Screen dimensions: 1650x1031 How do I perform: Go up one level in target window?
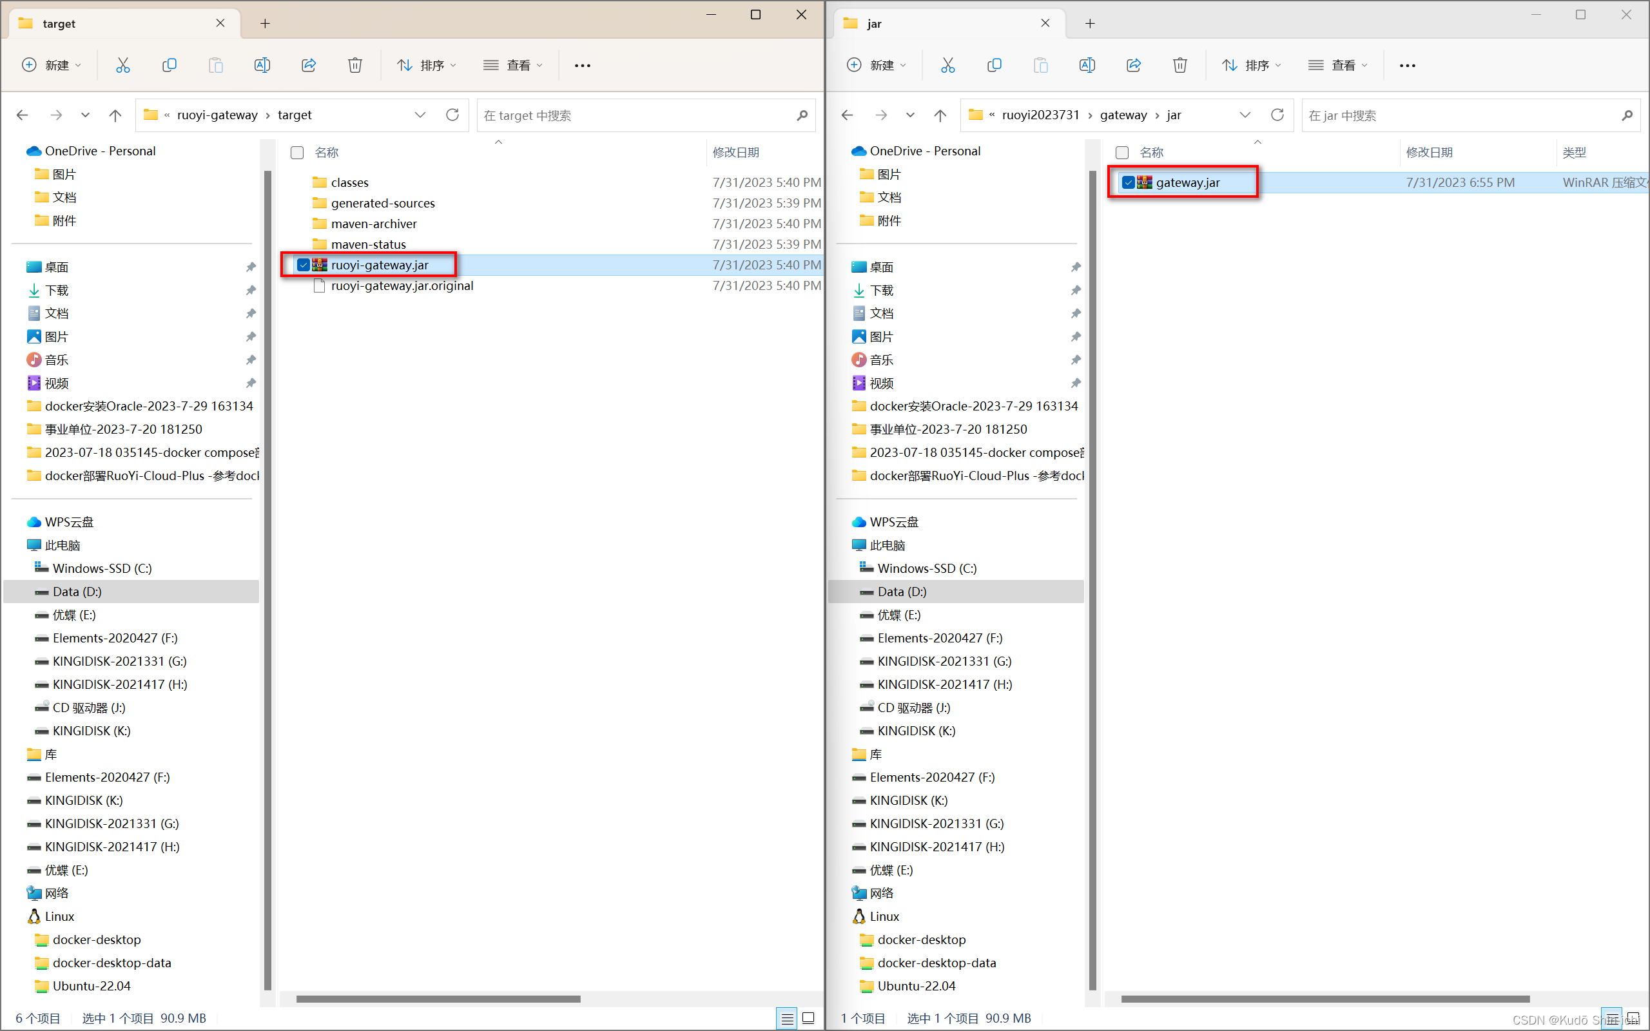pyautogui.click(x=115, y=115)
